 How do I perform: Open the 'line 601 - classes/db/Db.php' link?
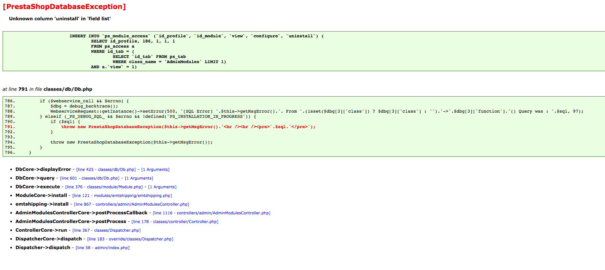[x=90, y=178]
